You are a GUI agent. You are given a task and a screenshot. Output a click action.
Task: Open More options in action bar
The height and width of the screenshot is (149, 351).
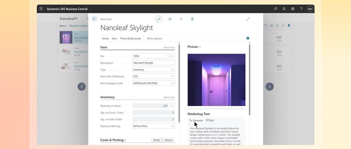coord(155,38)
